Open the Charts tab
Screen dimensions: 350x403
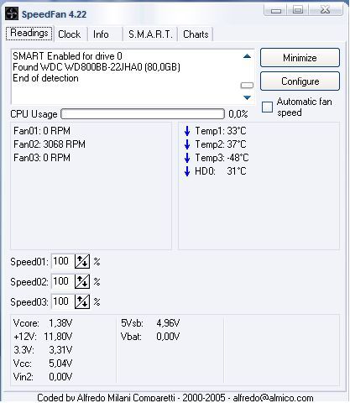196,34
